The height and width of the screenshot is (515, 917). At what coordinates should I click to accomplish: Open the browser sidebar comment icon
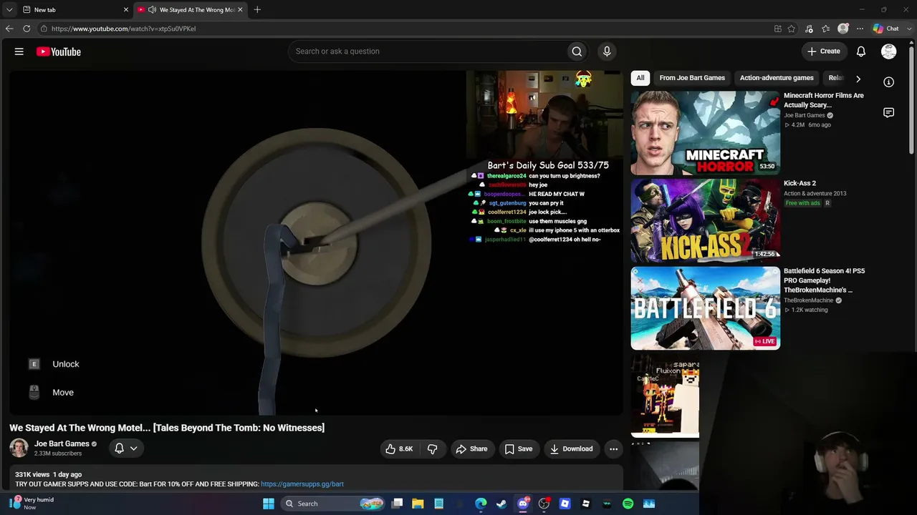889,113
